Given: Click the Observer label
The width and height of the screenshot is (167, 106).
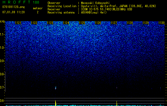Looking at the screenshot, I should 54,3.
